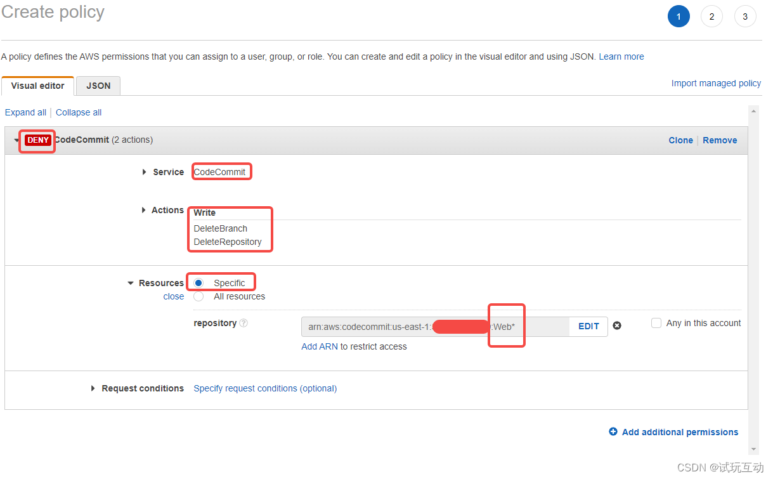
Task: Click the scrollbar up arrow
Action: (754, 111)
